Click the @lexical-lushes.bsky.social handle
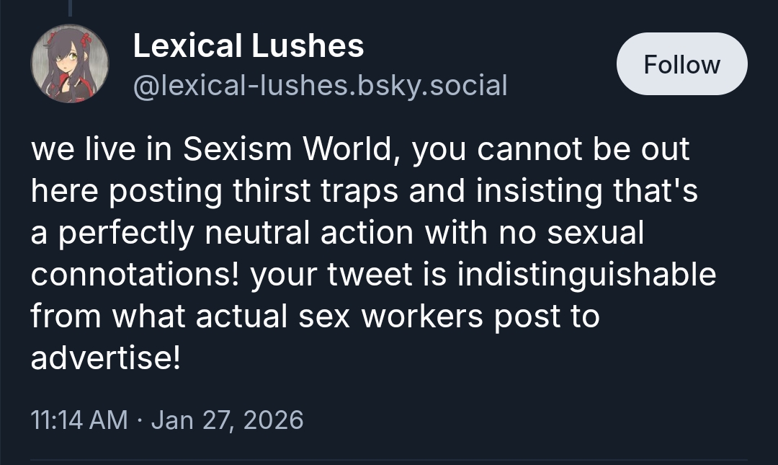This screenshot has width=778, height=465. (320, 85)
